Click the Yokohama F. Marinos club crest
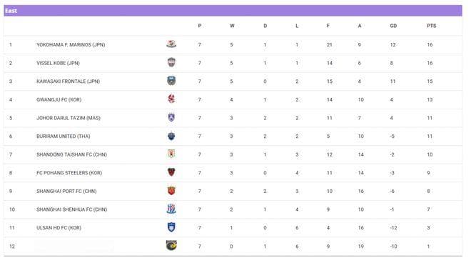The image size is (471, 258). [x=171, y=44]
